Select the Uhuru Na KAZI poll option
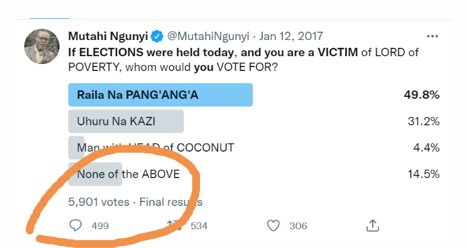 (x=126, y=121)
